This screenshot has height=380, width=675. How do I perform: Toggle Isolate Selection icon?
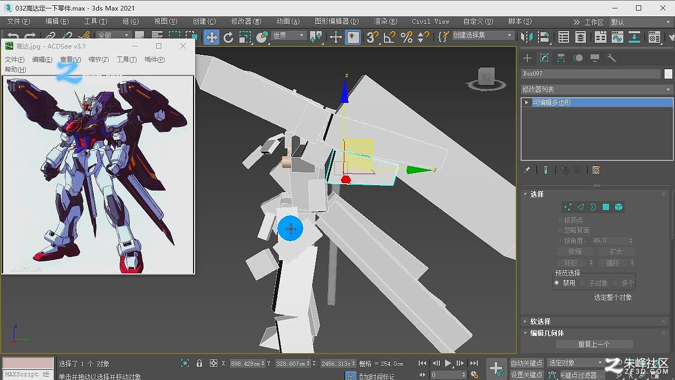point(185,363)
